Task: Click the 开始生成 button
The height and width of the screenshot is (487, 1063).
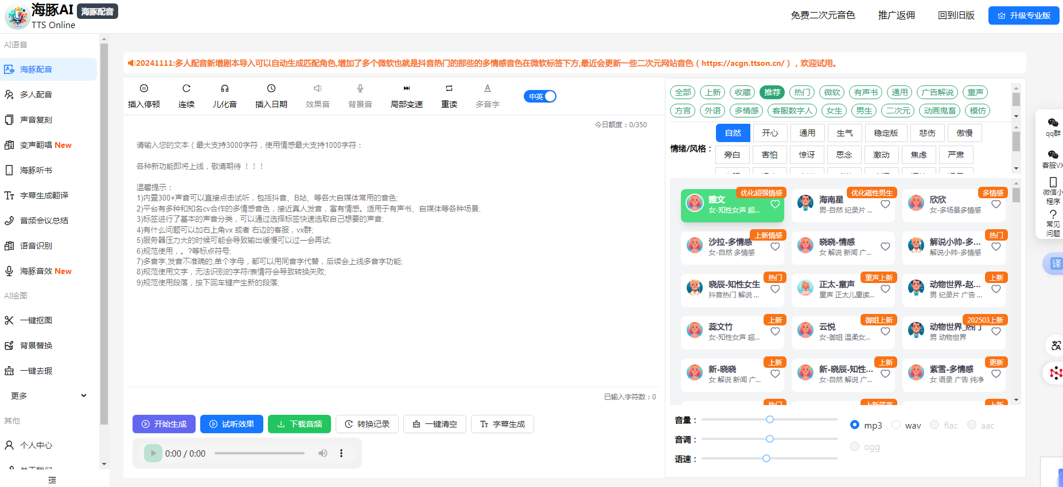Action: [164, 424]
